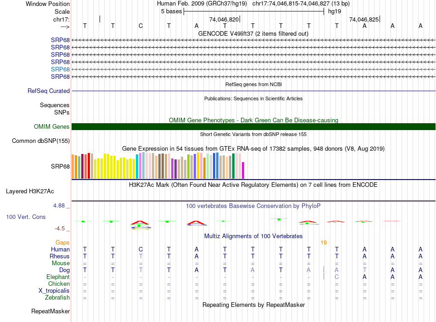Screen dimensions: 436x322
Task: Open Repeating Elements by RepeatMasker title
Action: tap(253, 305)
